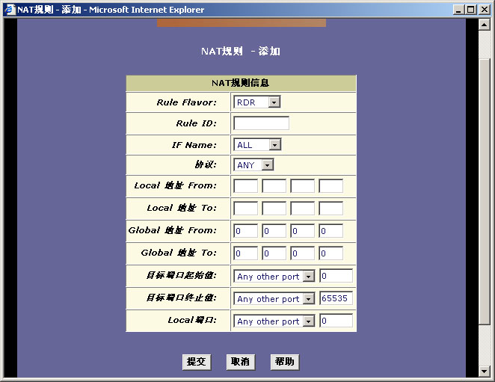Maximize the NAT rule window
The width and height of the screenshot is (495, 382).
470,10
